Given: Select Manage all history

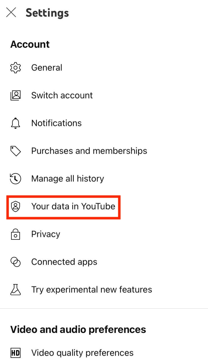Looking at the screenshot, I should pos(68,179).
